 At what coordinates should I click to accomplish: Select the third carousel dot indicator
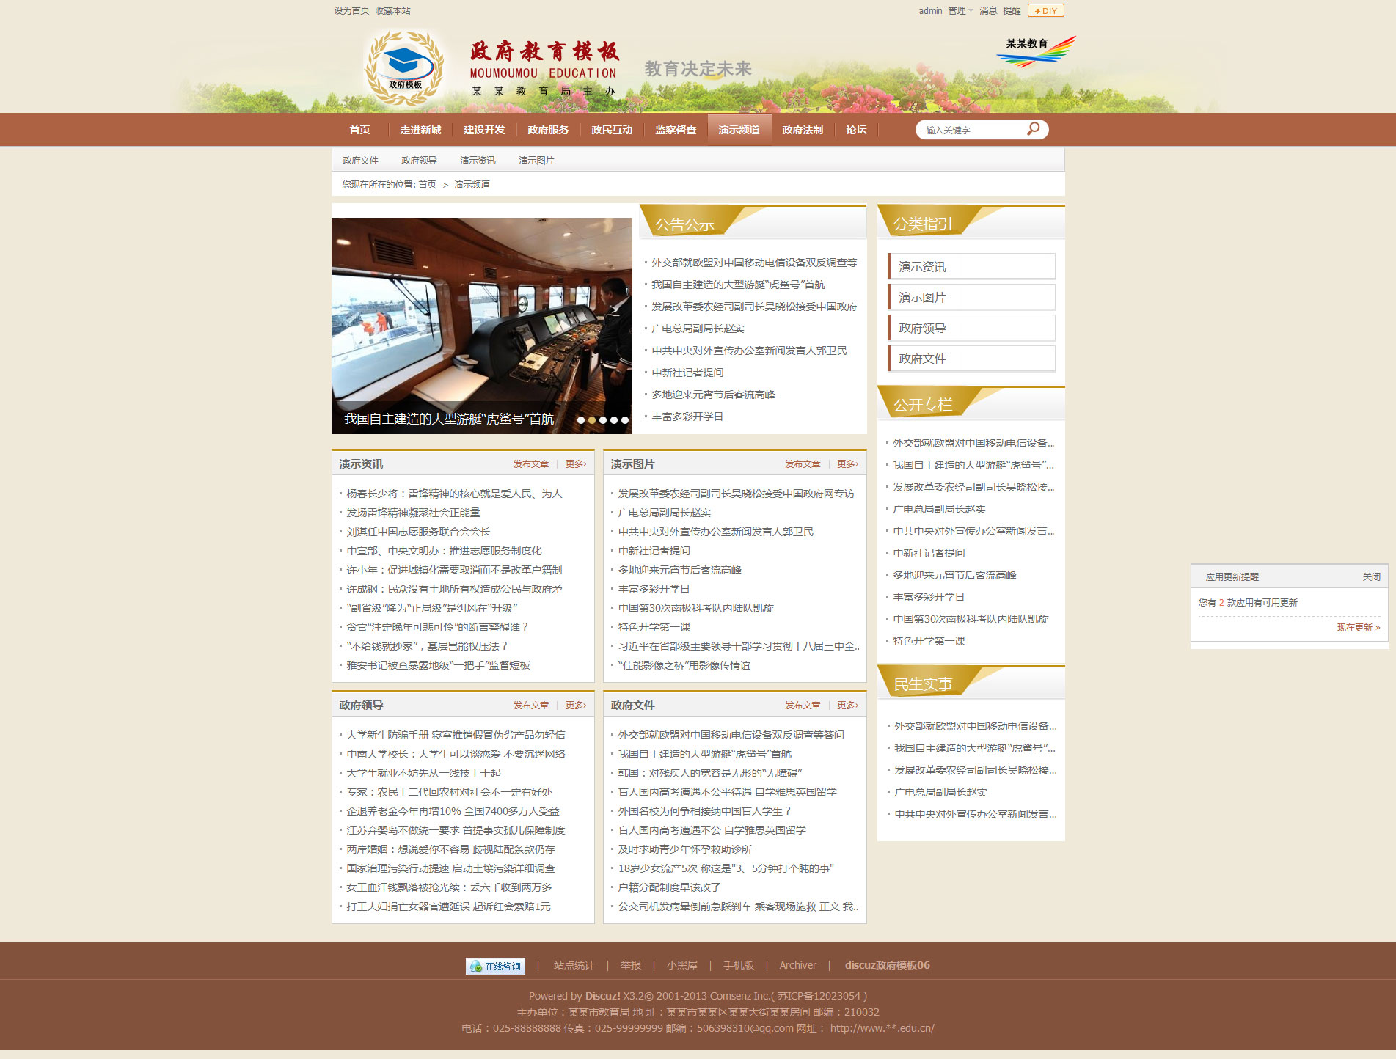coord(603,420)
